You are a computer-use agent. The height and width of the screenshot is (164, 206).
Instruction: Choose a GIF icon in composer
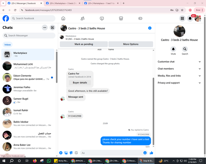[x=76, y=153]
